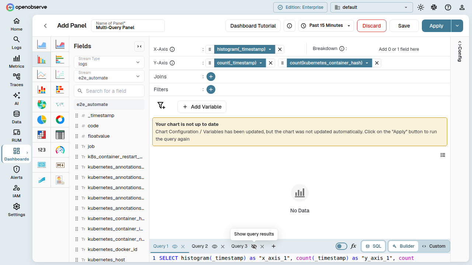Image resolution: width=472 pixels, height=265 pixels.
Task: Add a new query tab
Action: coord(274,246)
